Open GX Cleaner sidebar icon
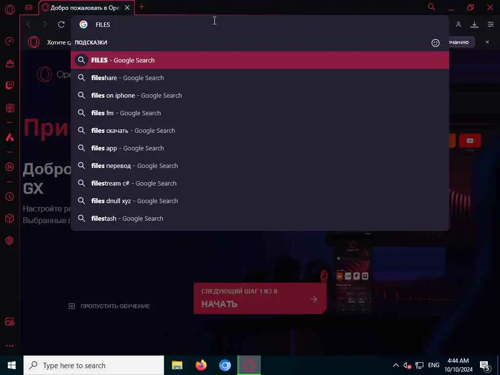Viewport: 500px width, 375px height. click(10, 63)
